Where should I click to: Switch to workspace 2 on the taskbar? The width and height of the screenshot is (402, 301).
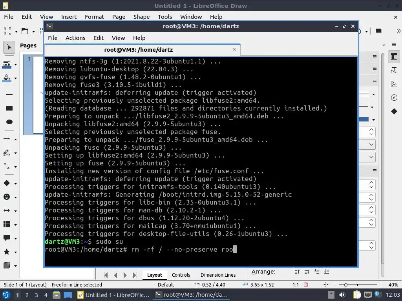coord(27,295)
